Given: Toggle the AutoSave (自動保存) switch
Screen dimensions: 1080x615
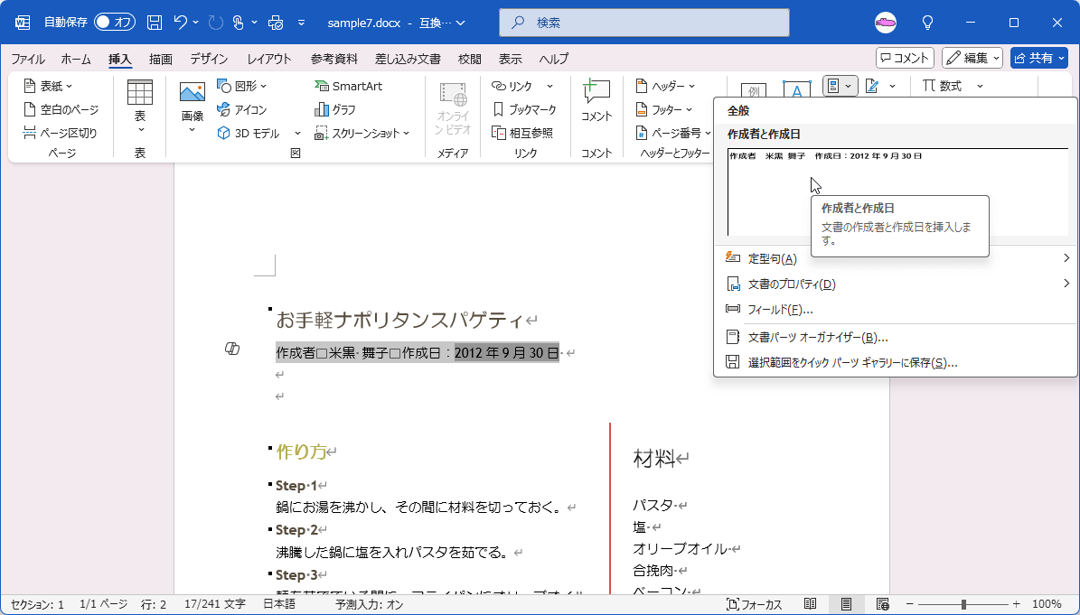Looking at the screenshot, I should click(115, 23).
